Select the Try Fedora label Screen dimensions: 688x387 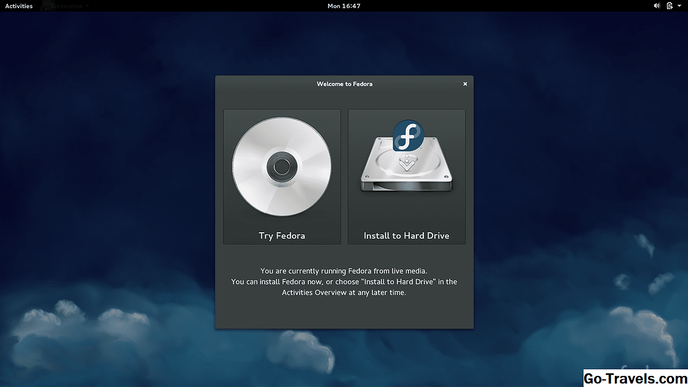[282, 236]
